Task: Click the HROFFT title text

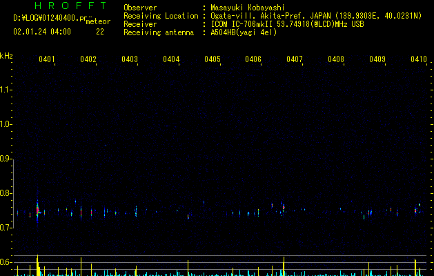Action: (x=70, y=6)
